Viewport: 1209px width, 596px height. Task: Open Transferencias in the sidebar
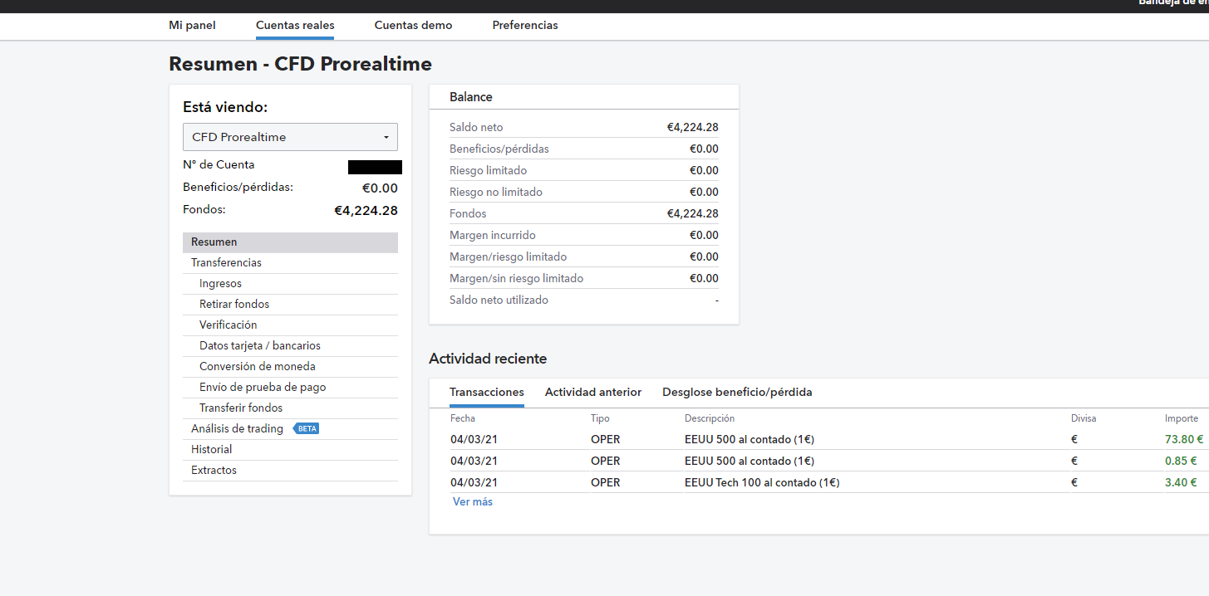click(226, 263)
